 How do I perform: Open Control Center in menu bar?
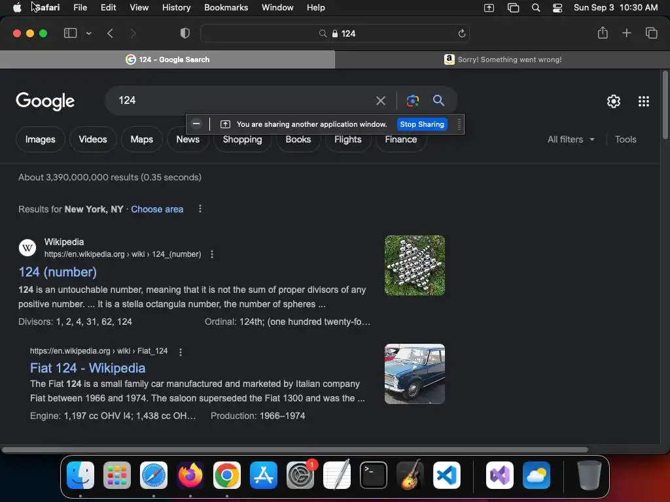pyautogui.click(x=557, y=8)
